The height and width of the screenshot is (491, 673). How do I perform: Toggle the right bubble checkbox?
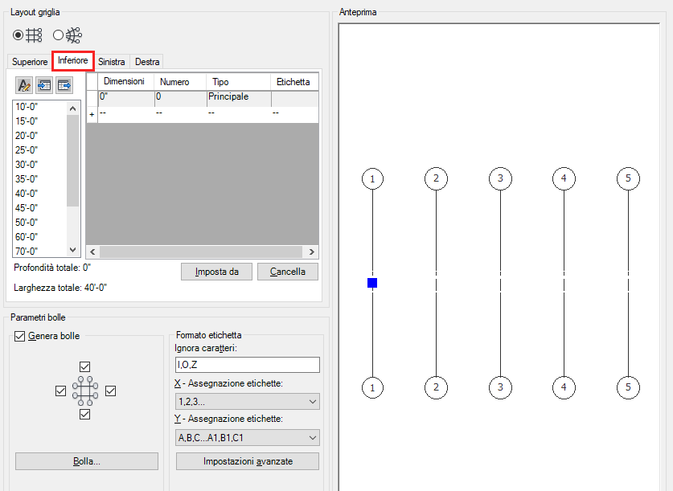(x=111, y=391)
